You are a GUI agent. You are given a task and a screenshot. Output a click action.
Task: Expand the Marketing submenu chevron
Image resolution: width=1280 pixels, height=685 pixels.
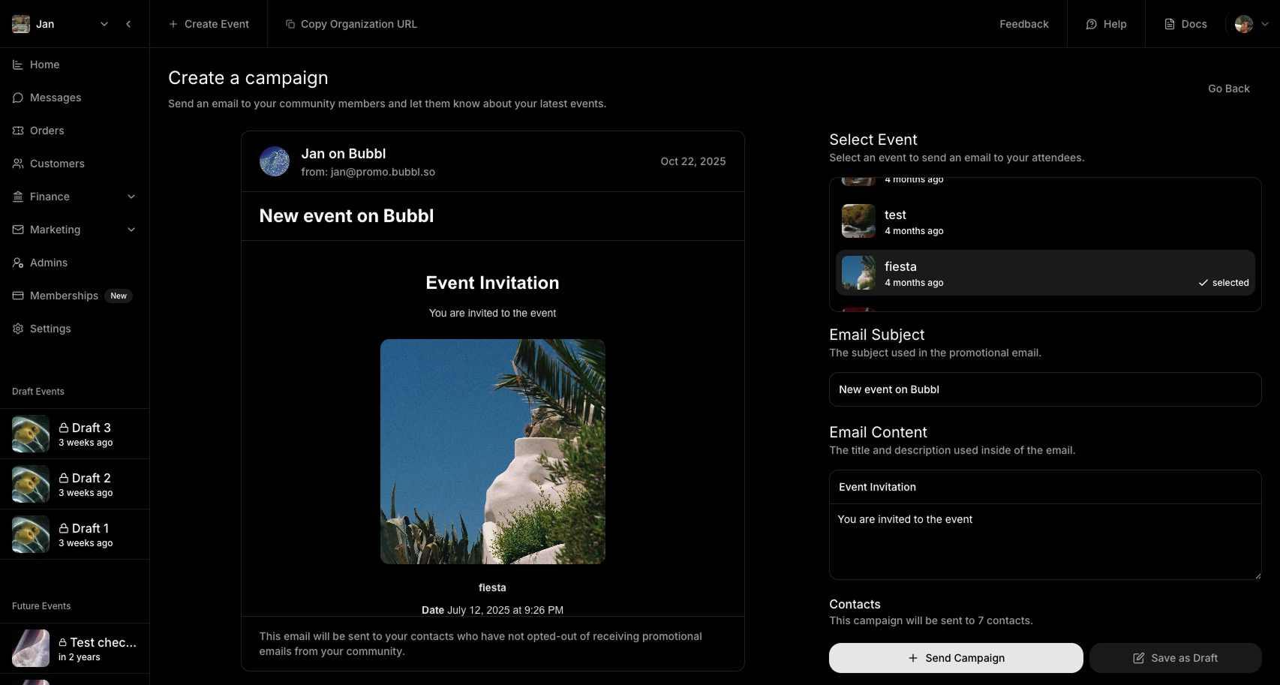(131, 230)
